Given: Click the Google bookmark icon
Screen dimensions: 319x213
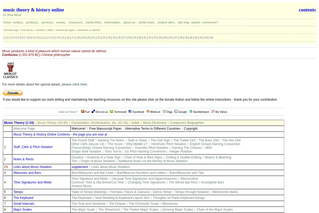Looking at the screenshot, I should tap(176, 112).
